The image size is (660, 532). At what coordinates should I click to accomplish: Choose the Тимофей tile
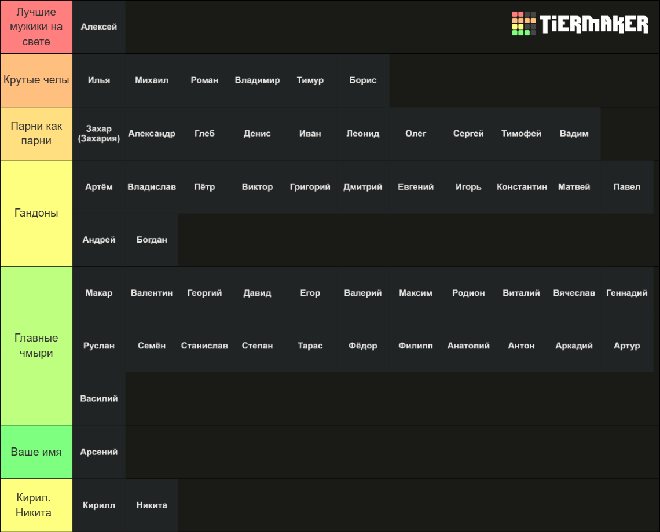pyautogui.click(x=521, y=133)
